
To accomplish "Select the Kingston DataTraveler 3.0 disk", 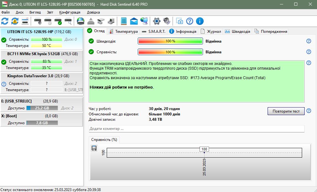I will coord(42,83).
